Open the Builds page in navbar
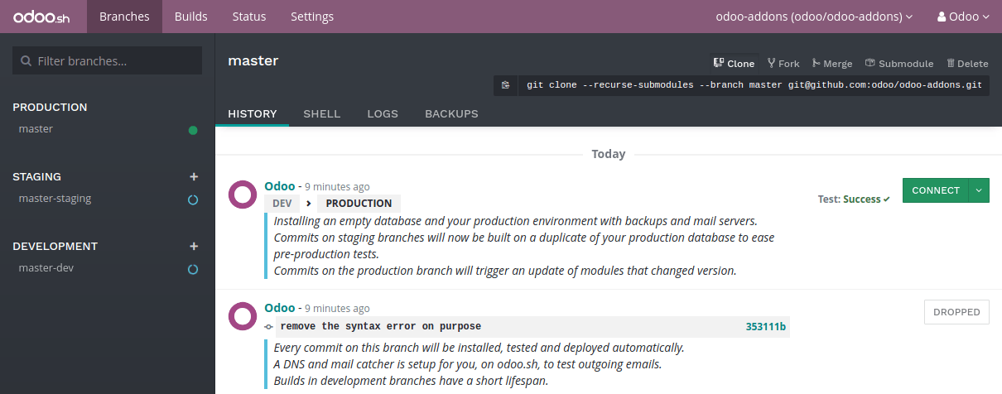1002x394 pixels. coord(190,17)
